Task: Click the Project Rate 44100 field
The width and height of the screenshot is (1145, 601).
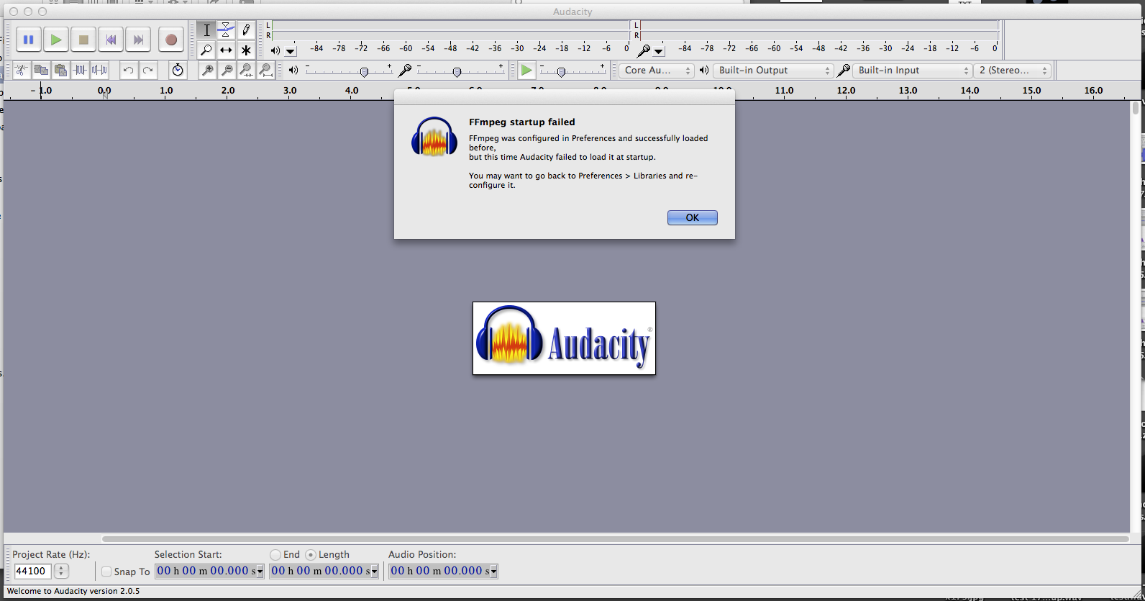Action: 32,571
